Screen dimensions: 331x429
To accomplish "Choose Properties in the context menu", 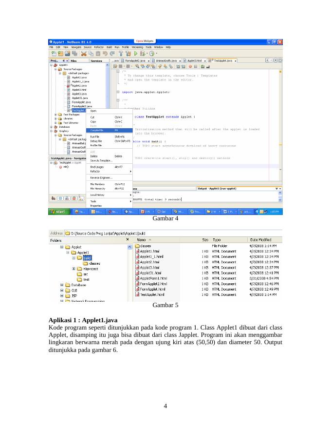I will tap(109, 205).
